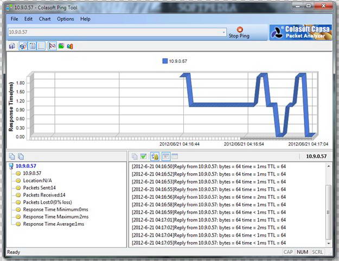Screen dimensions: 339x261
Task: Click the 2012/06/21 04:16:44 axis label
Action: 180,144
